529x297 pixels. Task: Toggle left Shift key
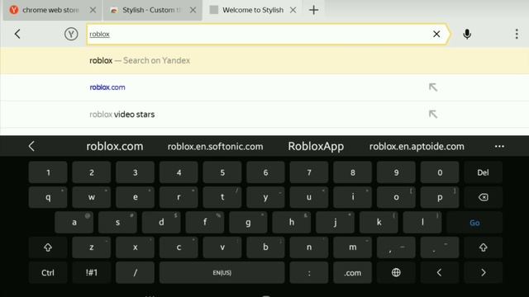coord(48,247)
